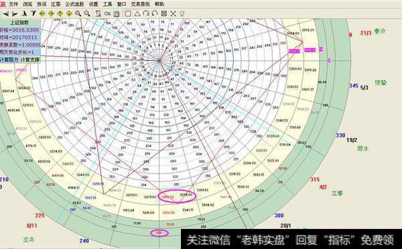402x249 pixels.
Task: Click the upward three-point arrow toolbar icon
Action: (24, 13)
